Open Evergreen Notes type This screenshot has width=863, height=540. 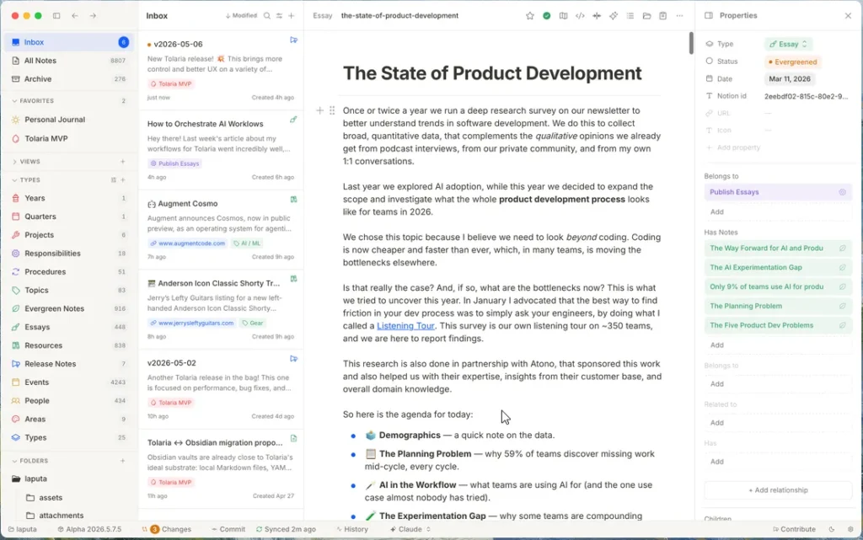(x=69, y=308)
